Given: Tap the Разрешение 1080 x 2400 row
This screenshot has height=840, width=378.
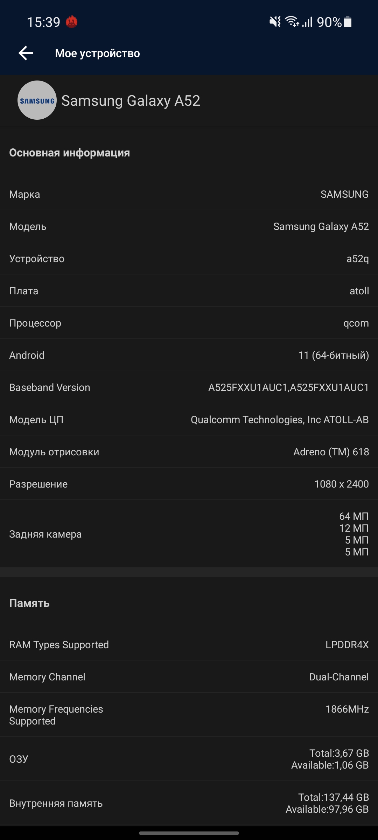Looking at the screenshot, I should point(189,484).
